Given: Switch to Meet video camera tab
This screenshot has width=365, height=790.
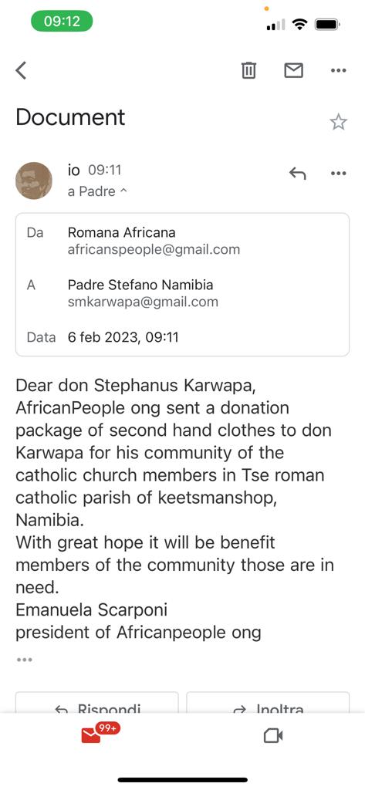Looking at the screenshot, I should click(x=273, y=736).
